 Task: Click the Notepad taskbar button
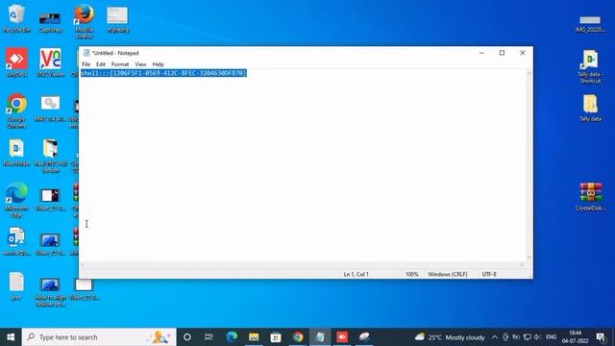tap(320, 337)
